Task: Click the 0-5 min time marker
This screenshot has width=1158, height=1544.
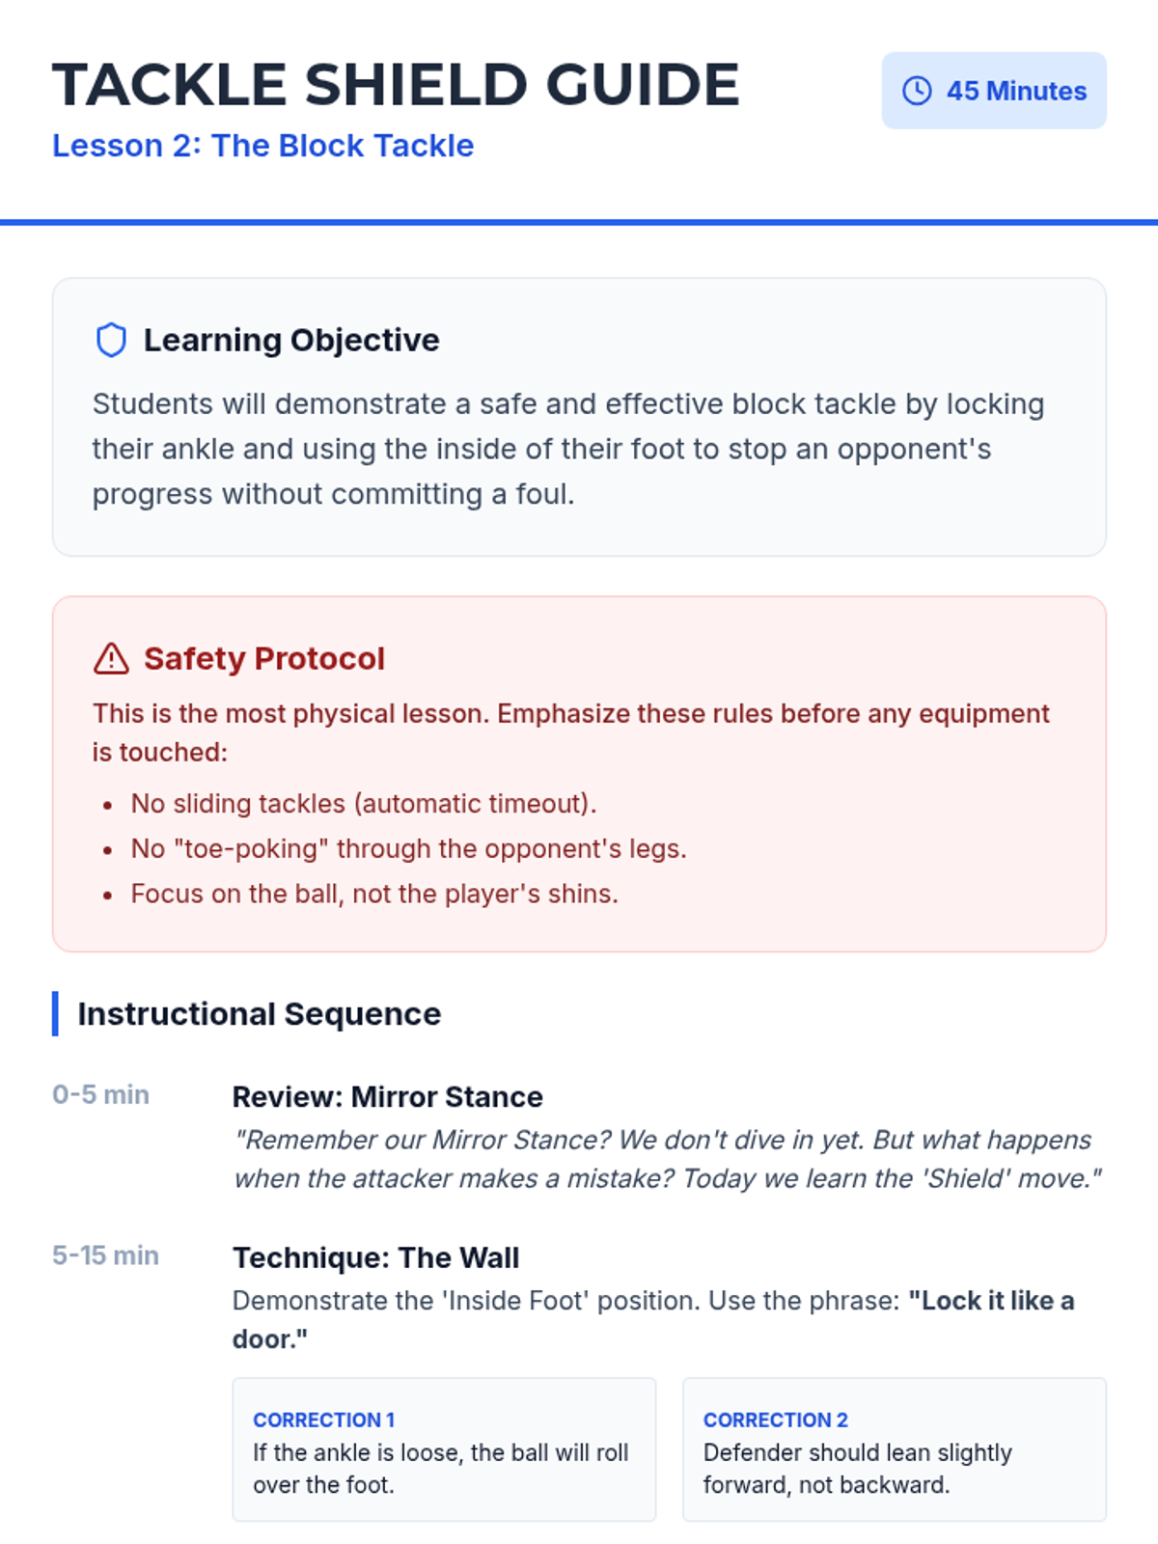Action: point(100,1095)
